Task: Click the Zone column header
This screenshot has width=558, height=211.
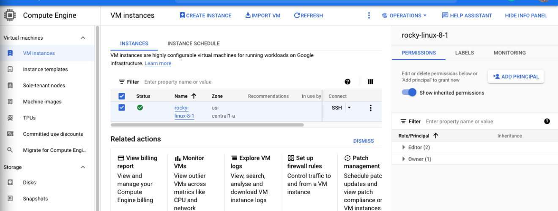Action: pos(217,96)
